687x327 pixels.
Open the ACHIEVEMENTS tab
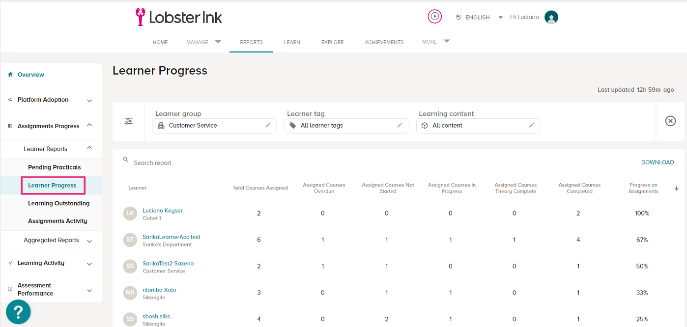point(384,42)
